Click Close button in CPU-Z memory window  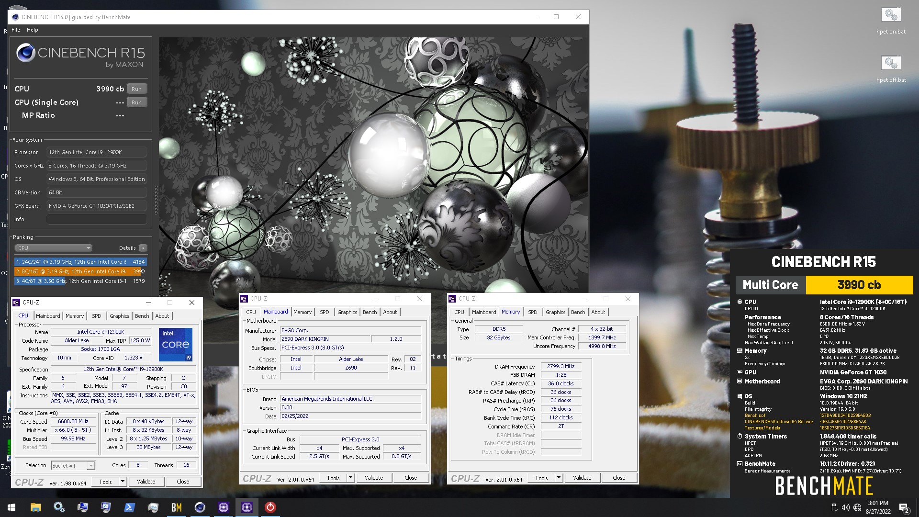(619, 478)
